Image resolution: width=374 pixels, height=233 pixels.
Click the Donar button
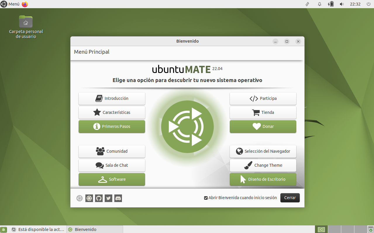(263, 126)
